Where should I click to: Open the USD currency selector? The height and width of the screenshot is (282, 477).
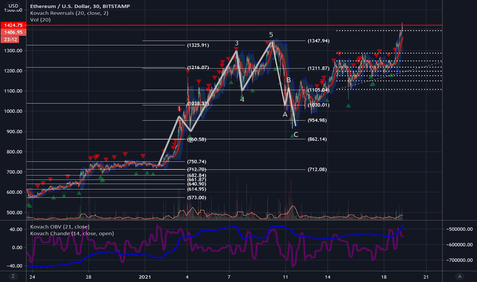tap(13, 6)
